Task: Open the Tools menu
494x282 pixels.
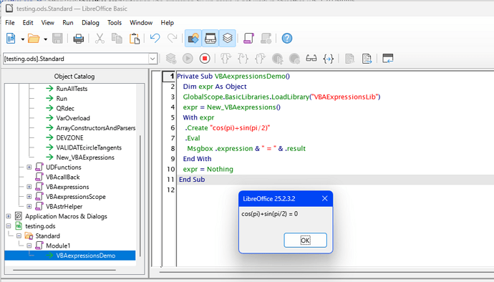Action: (x=115, y=23)
